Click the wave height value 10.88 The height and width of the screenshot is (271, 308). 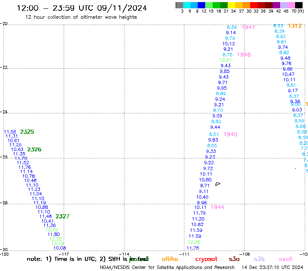pos(42,207)
